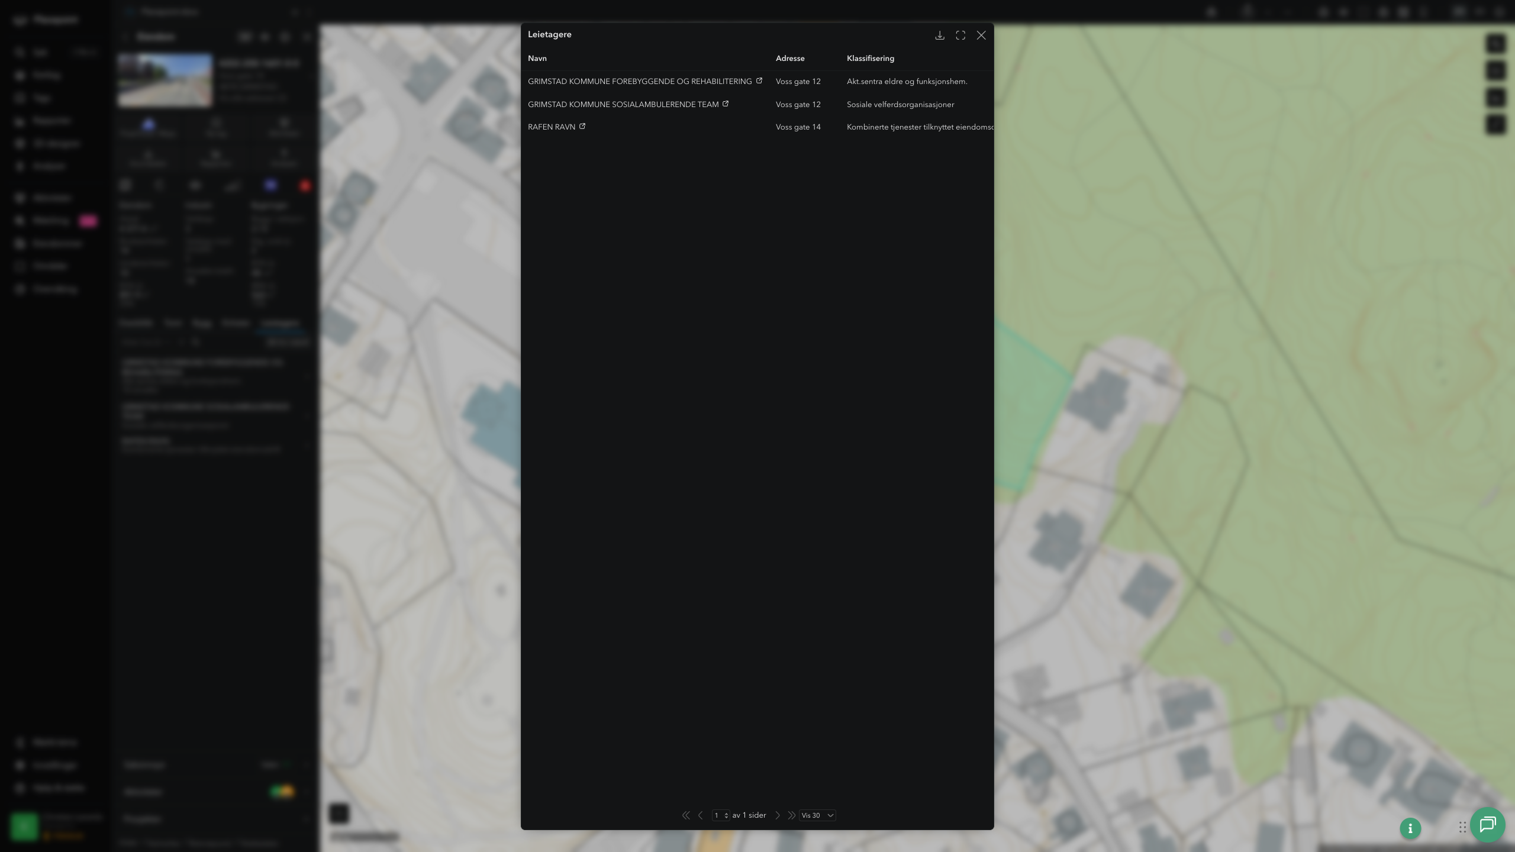1515x852 pixels.
Task: Click the Akt.sentra eldre og funksjonshem. cell
Action: [907, 82]
